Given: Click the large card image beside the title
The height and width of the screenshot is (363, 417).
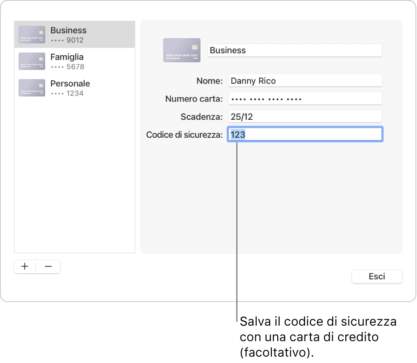Looking at the screenshot, I should point(182,50).
